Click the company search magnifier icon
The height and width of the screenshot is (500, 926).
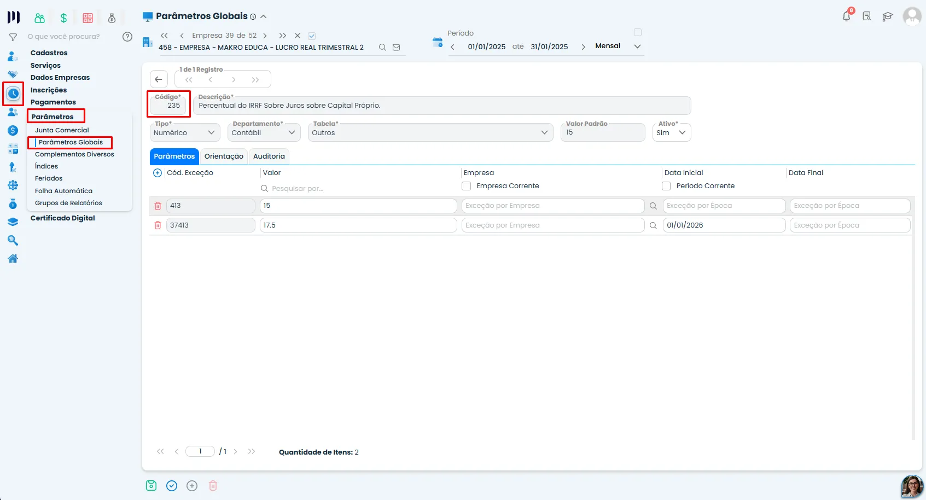(x=382, y=48)
